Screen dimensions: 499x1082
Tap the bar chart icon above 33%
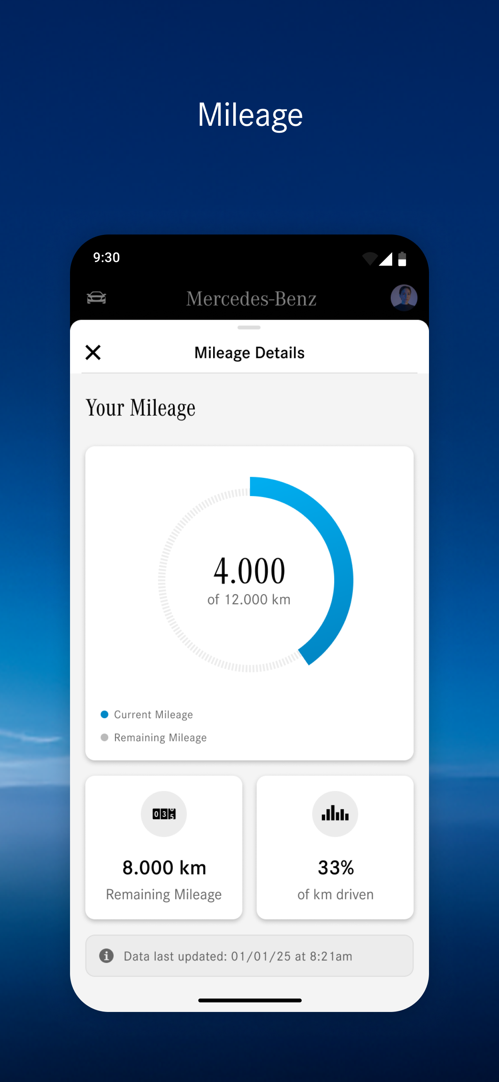(x=335, y=814)
